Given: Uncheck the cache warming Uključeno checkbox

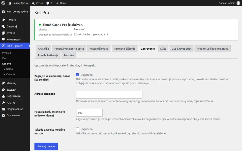Looking at the screenshot, I should (x=77, y=75).
